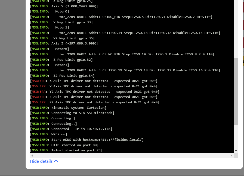Screen dimensions: 244x176
Task: Select the 'Z2 Axis TMC driver not detected' error line
Action: [x=95, y=103]
